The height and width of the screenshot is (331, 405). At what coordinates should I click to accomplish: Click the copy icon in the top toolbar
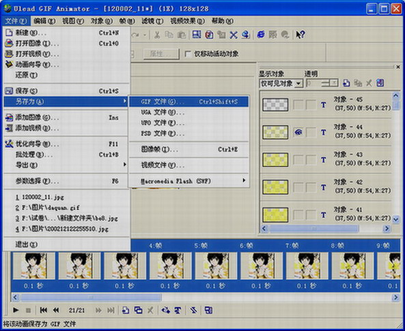tap(169, 35)
